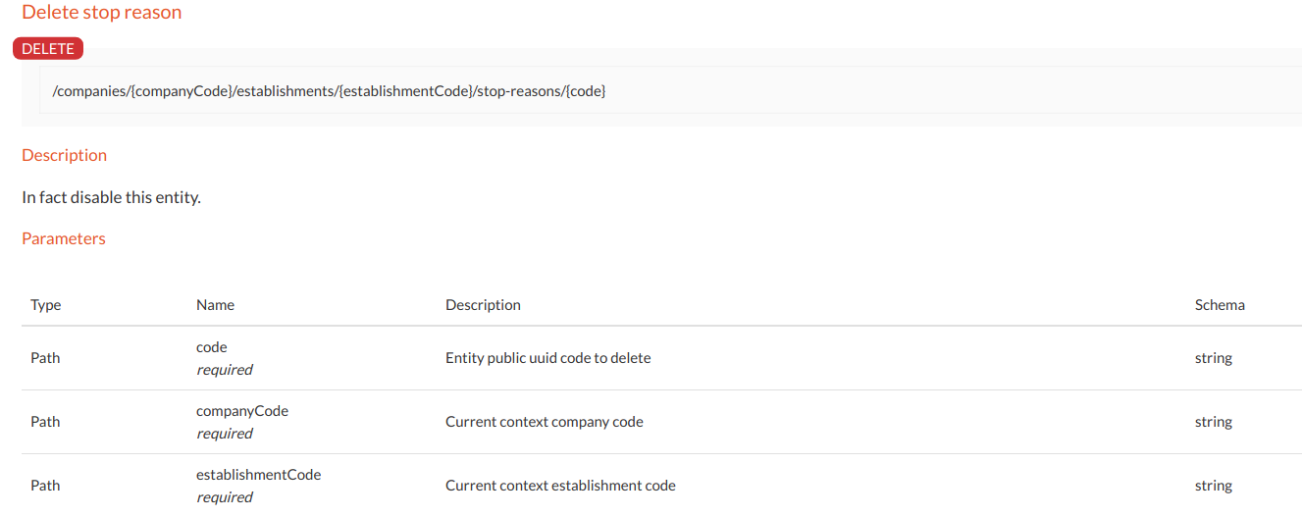Click "Current context company code" description
Viewport: 1302px width, 517px height.
544,422
